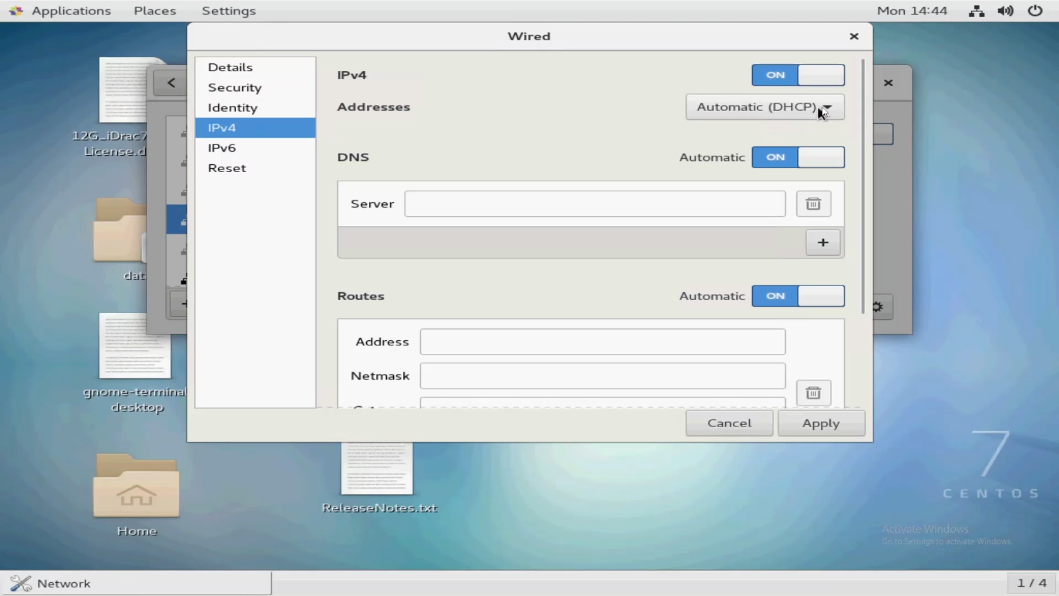The width and height of the screenshot is (1059, 596).
Task: Click the plus button to add DNS server
Action: [822, 243]
